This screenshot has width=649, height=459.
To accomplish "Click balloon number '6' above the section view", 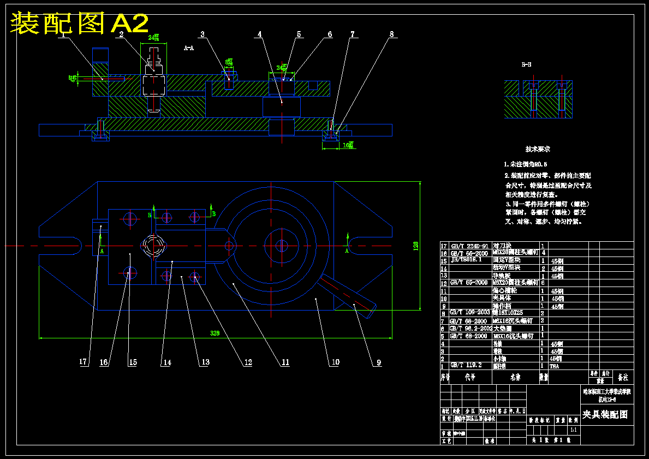I will 330,34.
